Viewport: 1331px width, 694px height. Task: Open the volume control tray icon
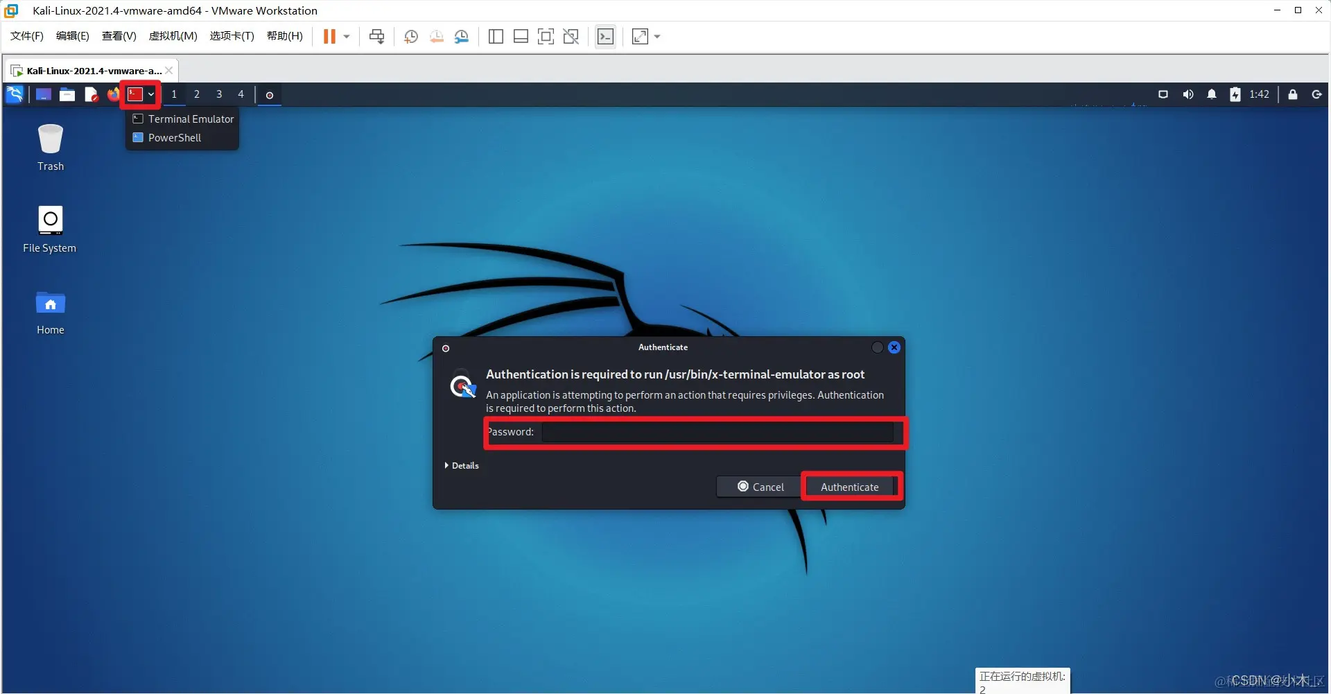click(1188, 94)
